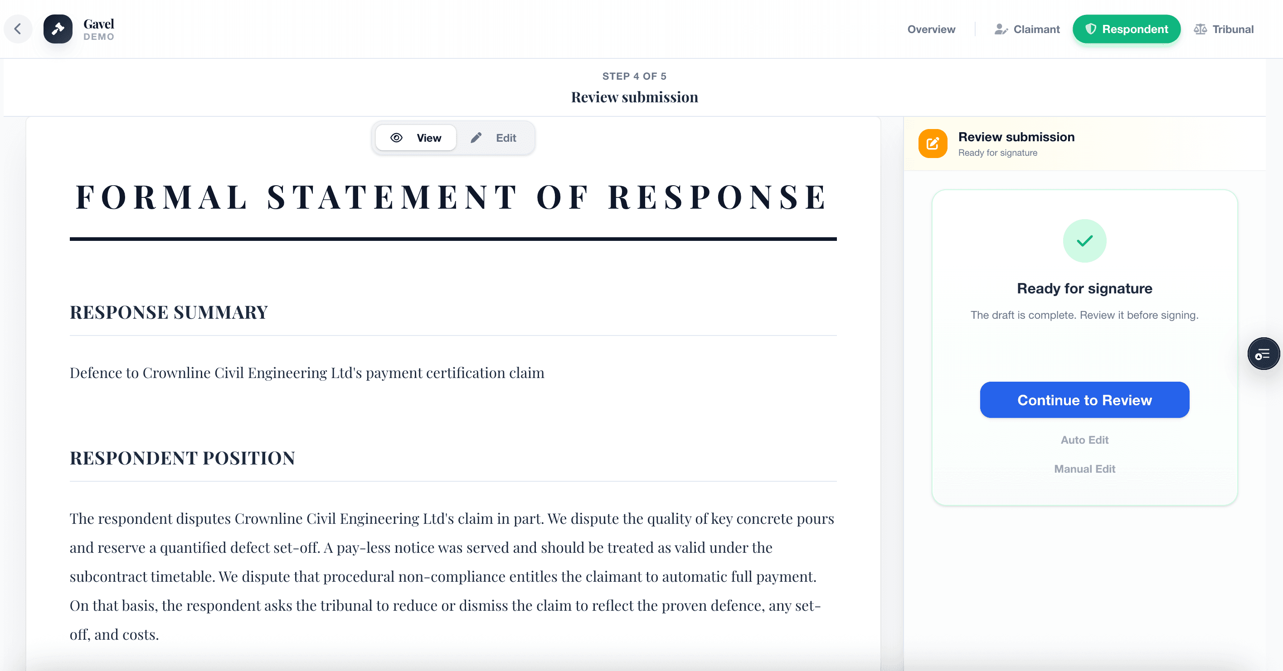Switch document to View mode

pyautogui.click(x=416, y=138)
